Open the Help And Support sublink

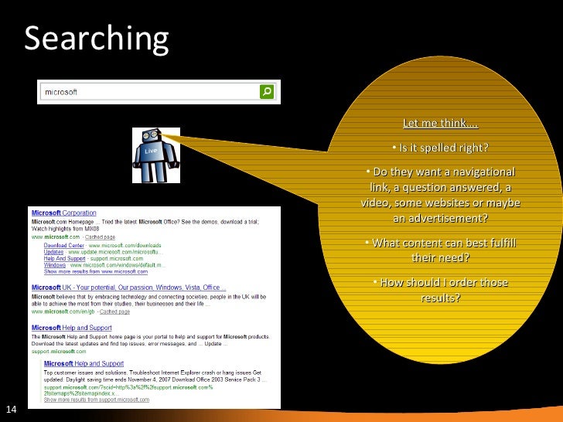(65, 258)
